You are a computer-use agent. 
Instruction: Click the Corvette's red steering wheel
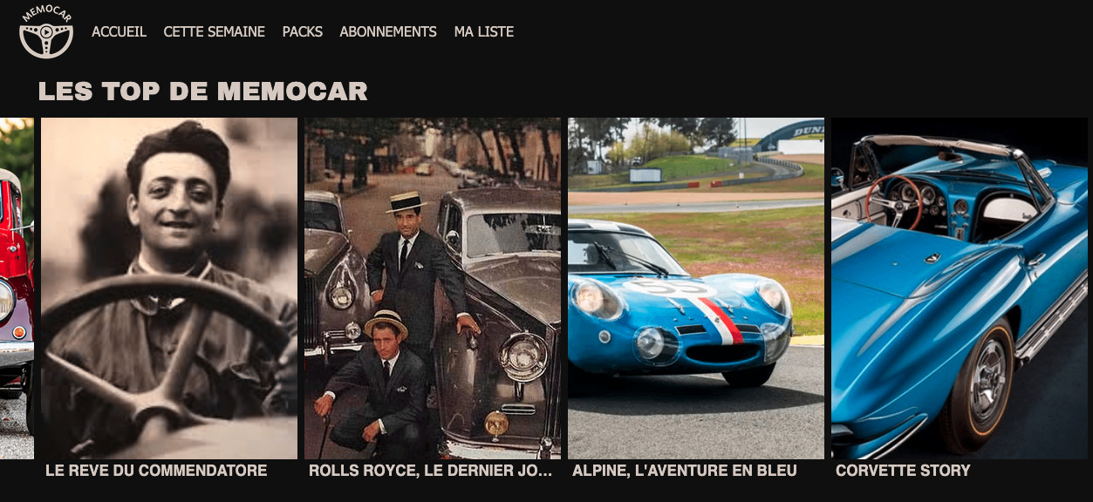(x=893, y=199)
